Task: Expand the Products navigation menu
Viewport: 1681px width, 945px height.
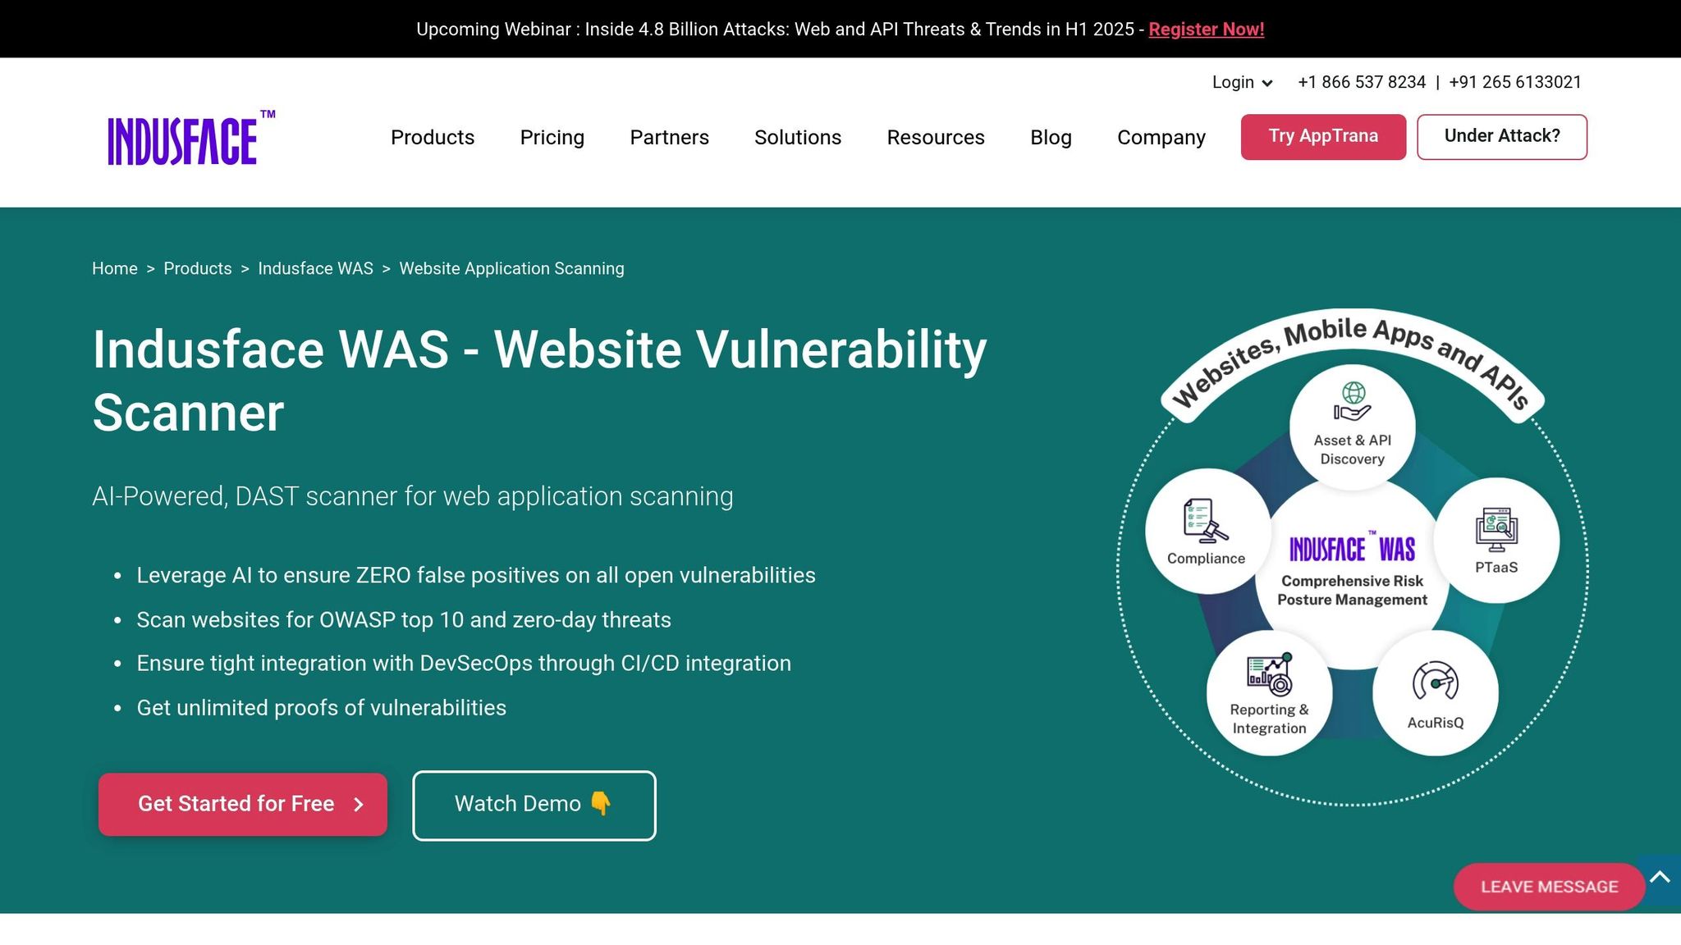Action: pyautogui.click(x=433, y=137)
